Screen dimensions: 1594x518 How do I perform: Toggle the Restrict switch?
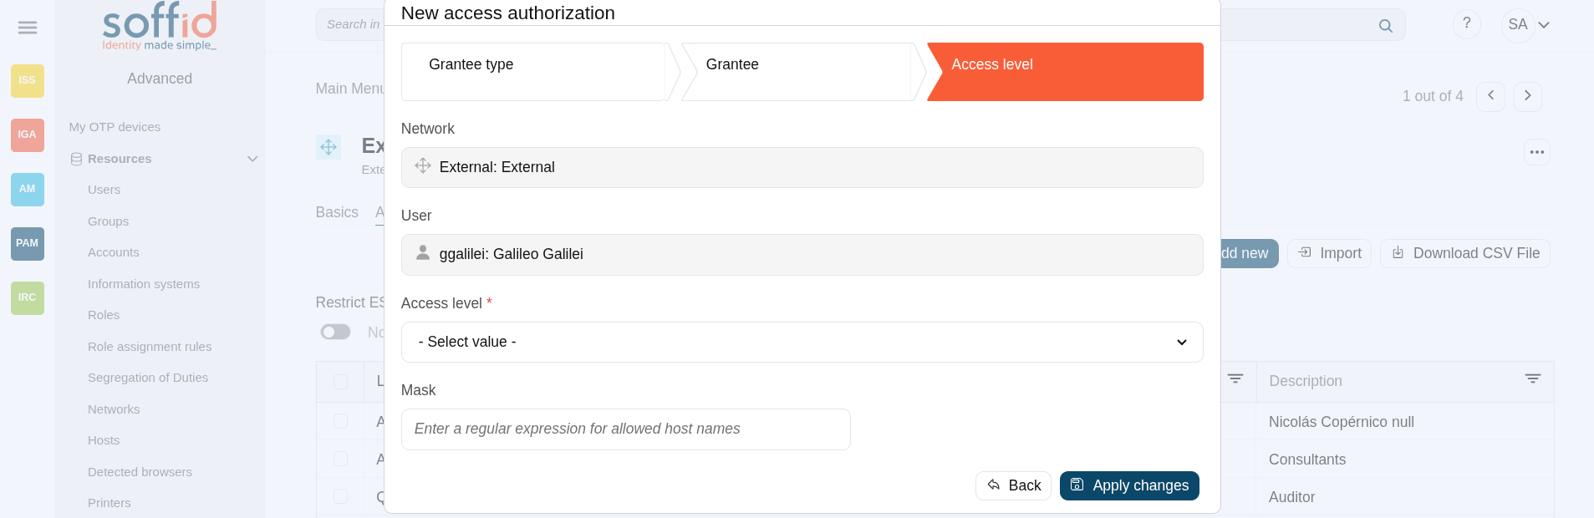(x=335, y=332)
